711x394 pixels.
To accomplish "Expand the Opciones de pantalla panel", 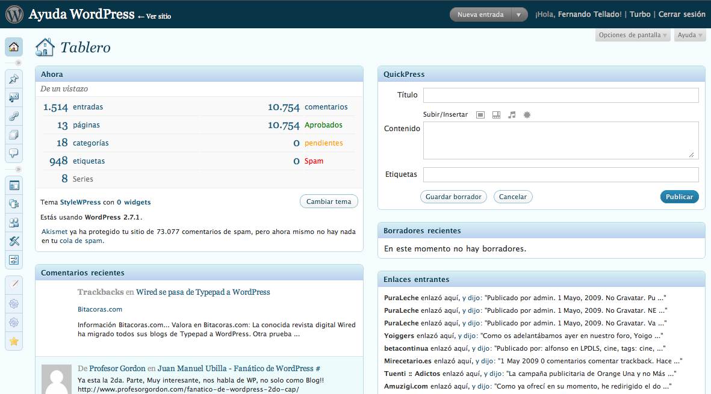I will (x=632, y=35).
